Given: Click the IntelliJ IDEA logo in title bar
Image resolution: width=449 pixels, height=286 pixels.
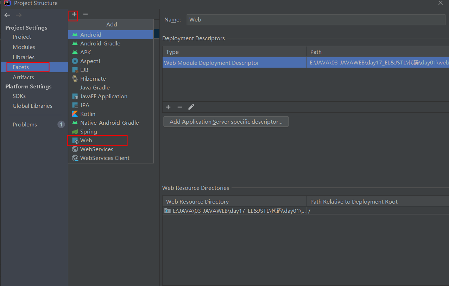Looking at the screenshot, I should (x=7, y=3).
